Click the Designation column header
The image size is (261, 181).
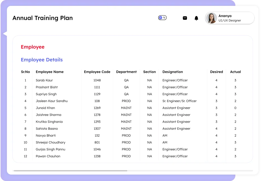[173, 72]
